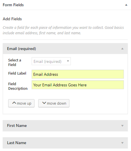Expand the Last Name section header

click(65, 143)
